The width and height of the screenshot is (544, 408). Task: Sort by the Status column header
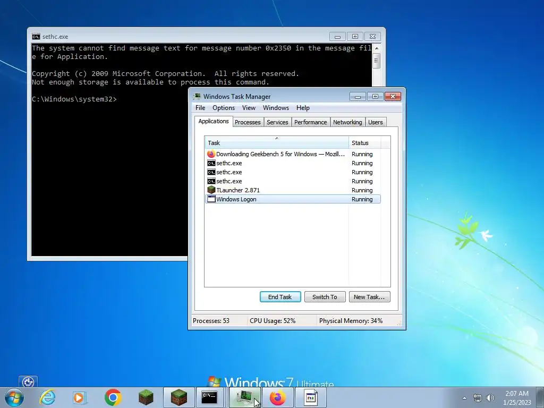click(x=364, y=142)
